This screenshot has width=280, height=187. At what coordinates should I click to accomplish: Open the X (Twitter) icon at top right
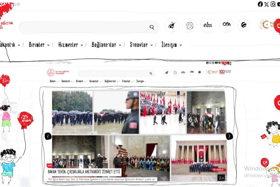267,4
